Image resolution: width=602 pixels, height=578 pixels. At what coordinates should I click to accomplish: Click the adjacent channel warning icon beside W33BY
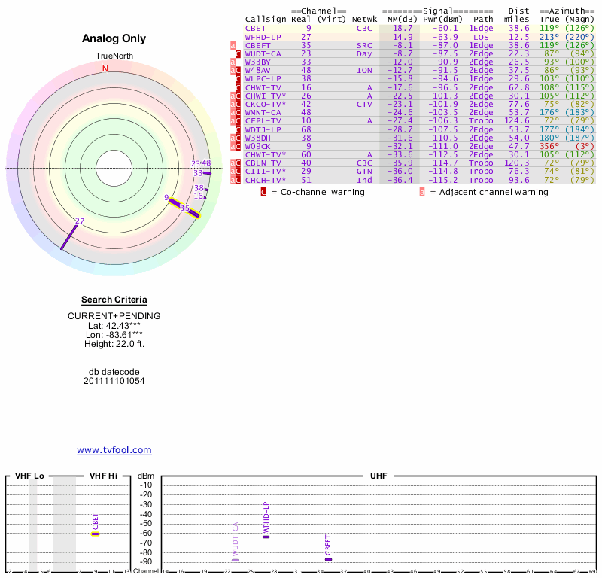[233, 62]
